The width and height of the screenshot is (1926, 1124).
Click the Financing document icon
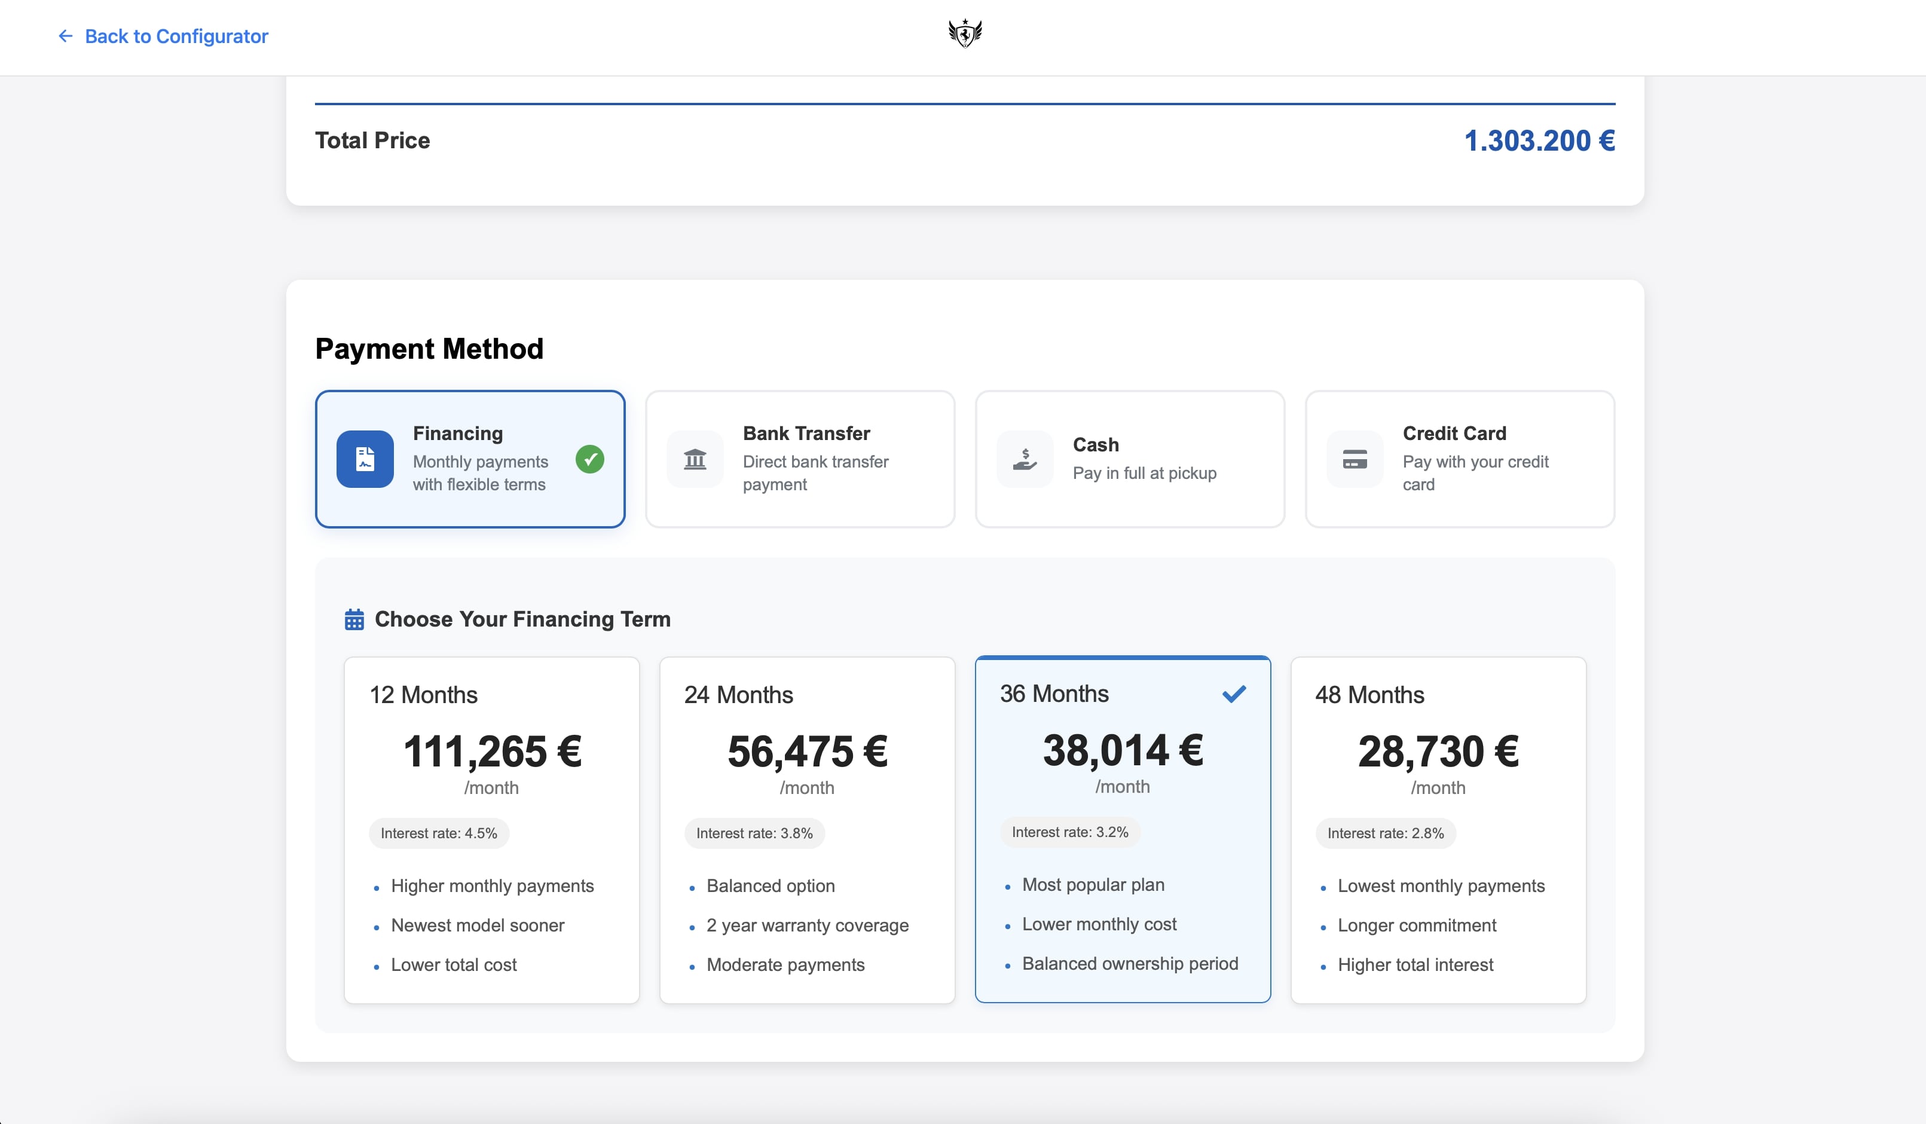pyautogui.click(x=365, y=459)
